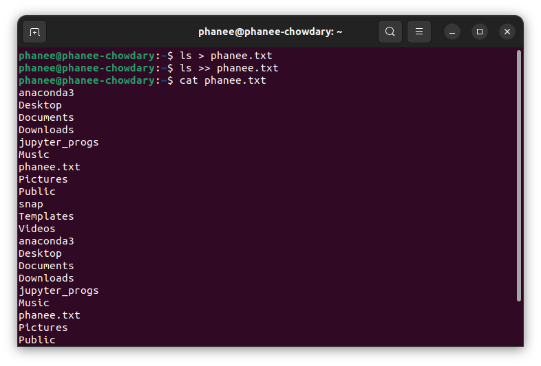Screen dimensions: 541x366
Task: Maximize the terminal window
Action: [x=480, y=32]
